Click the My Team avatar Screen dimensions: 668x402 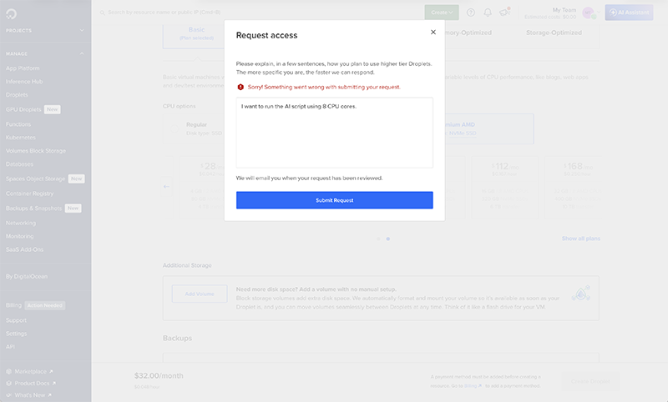pos(588,13)
